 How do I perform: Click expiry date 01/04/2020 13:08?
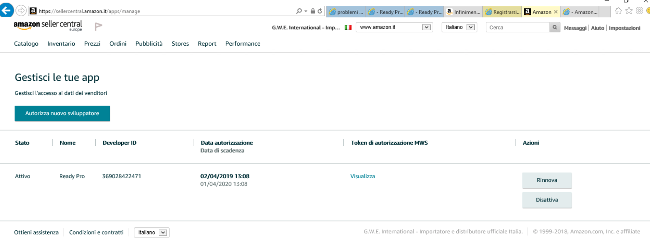[224, 184]
